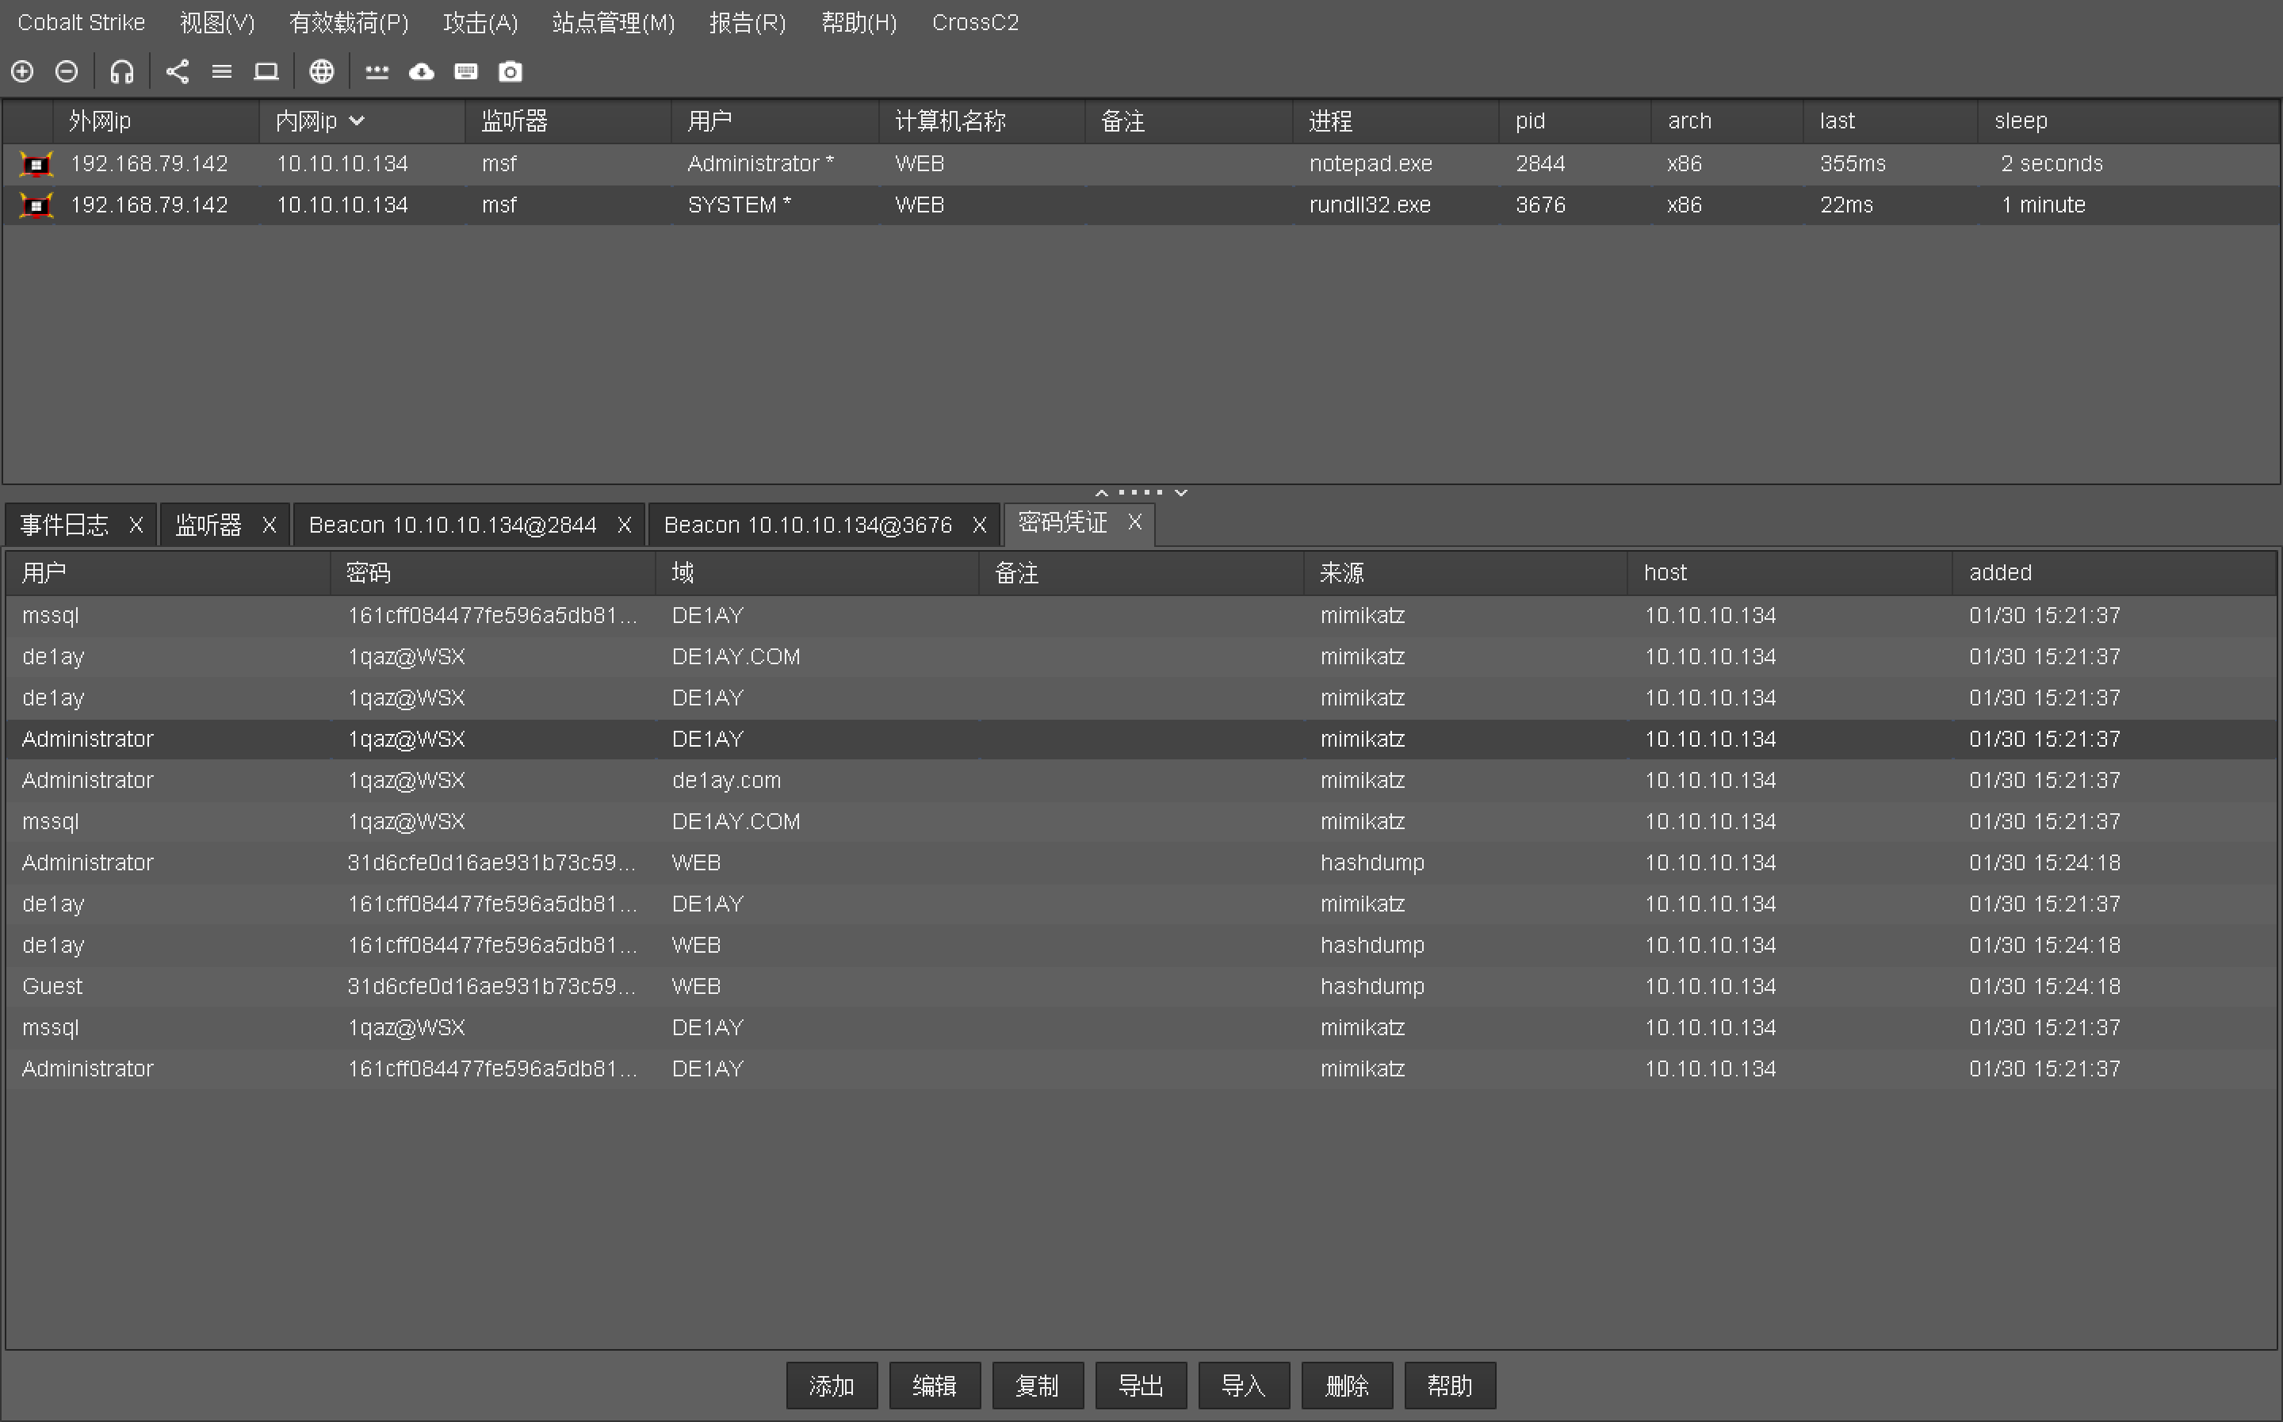The width and height of the screenshot is (2283, 1422).
Task: Switch to Beacon 10.10.10.134@2844 tab
Action: coord(453,525)
